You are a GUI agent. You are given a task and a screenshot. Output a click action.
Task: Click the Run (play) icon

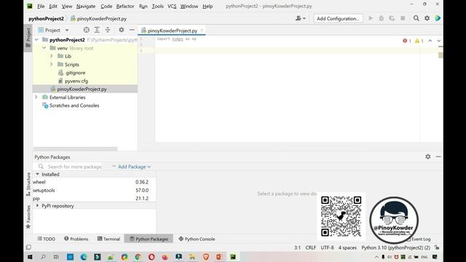tap(371, 18)
